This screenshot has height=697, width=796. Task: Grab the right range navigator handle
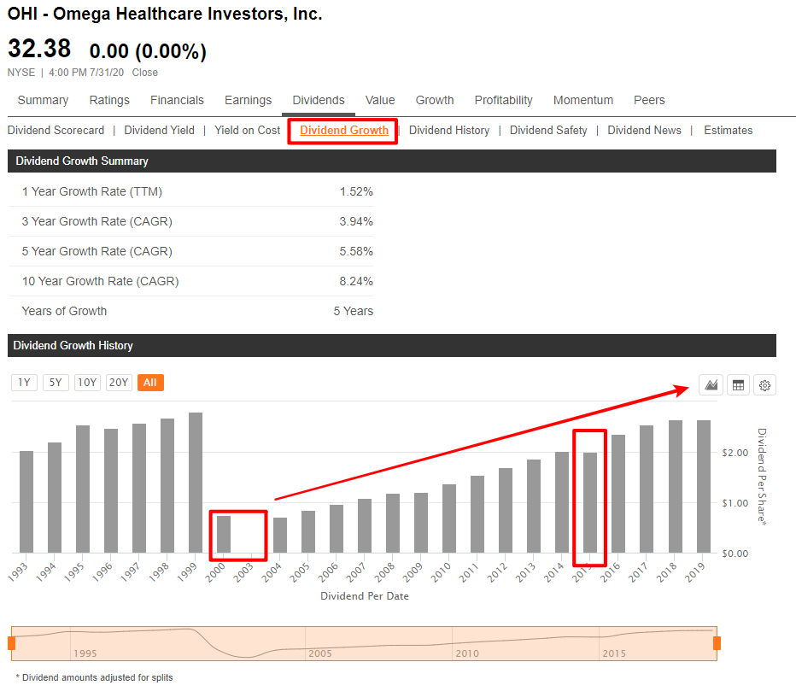[x=717, y=643]
